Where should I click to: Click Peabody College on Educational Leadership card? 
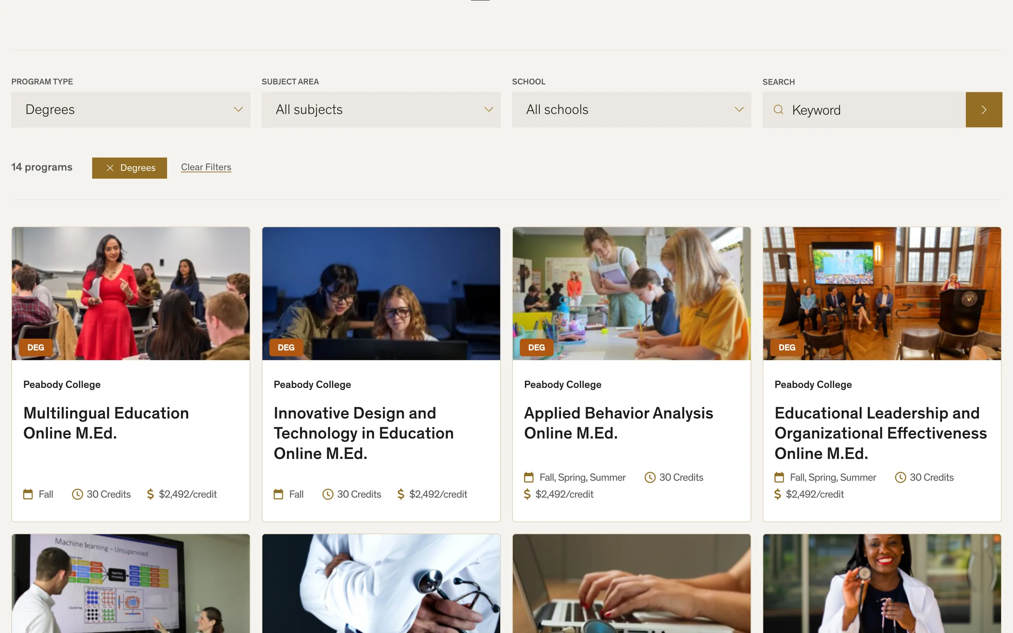tap(813, 385)
